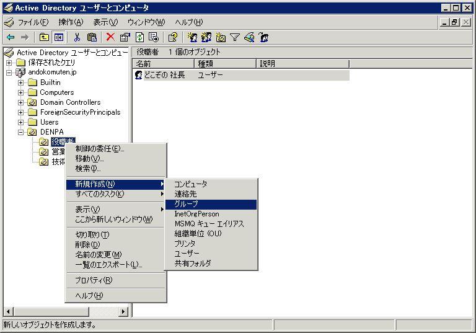476x333 pixels.
Task: Click 削除 in context menu
Action: click(x=116, y=244)
